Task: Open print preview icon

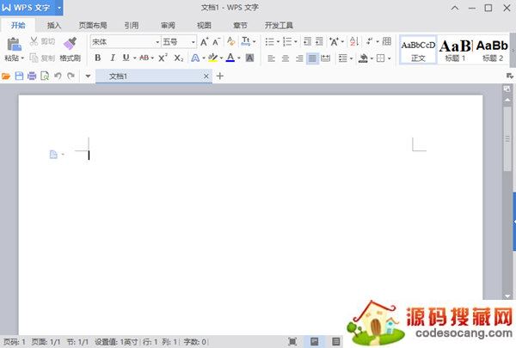Action: (45, 76)
